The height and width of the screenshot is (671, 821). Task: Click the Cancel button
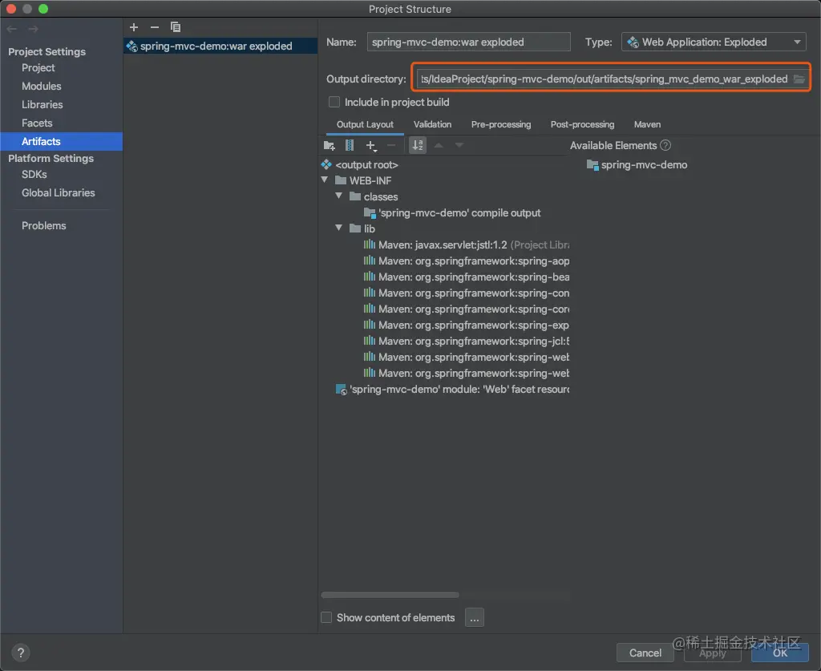pyautogui.click(x=645, y=653)
